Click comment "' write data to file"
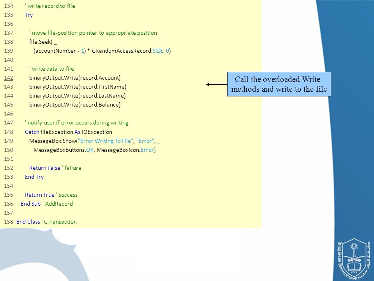This screenshot has height=281, width=374. coord(51,69)
